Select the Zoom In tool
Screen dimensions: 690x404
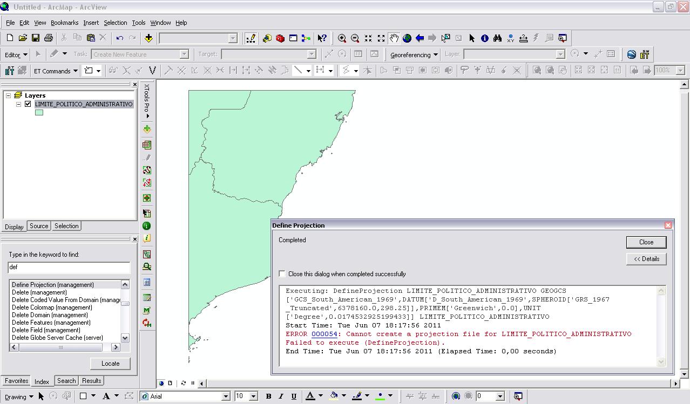[342, 38]
